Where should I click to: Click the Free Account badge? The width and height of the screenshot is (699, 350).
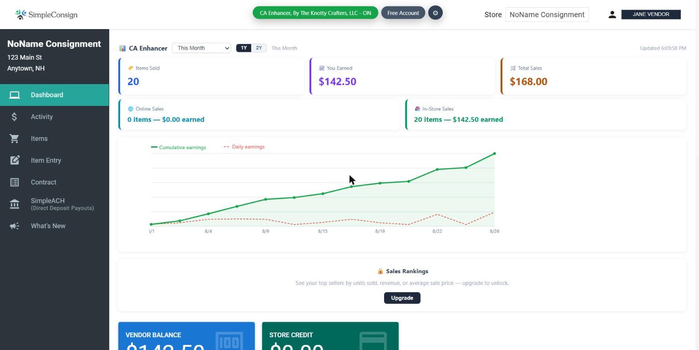click(403, 13)
